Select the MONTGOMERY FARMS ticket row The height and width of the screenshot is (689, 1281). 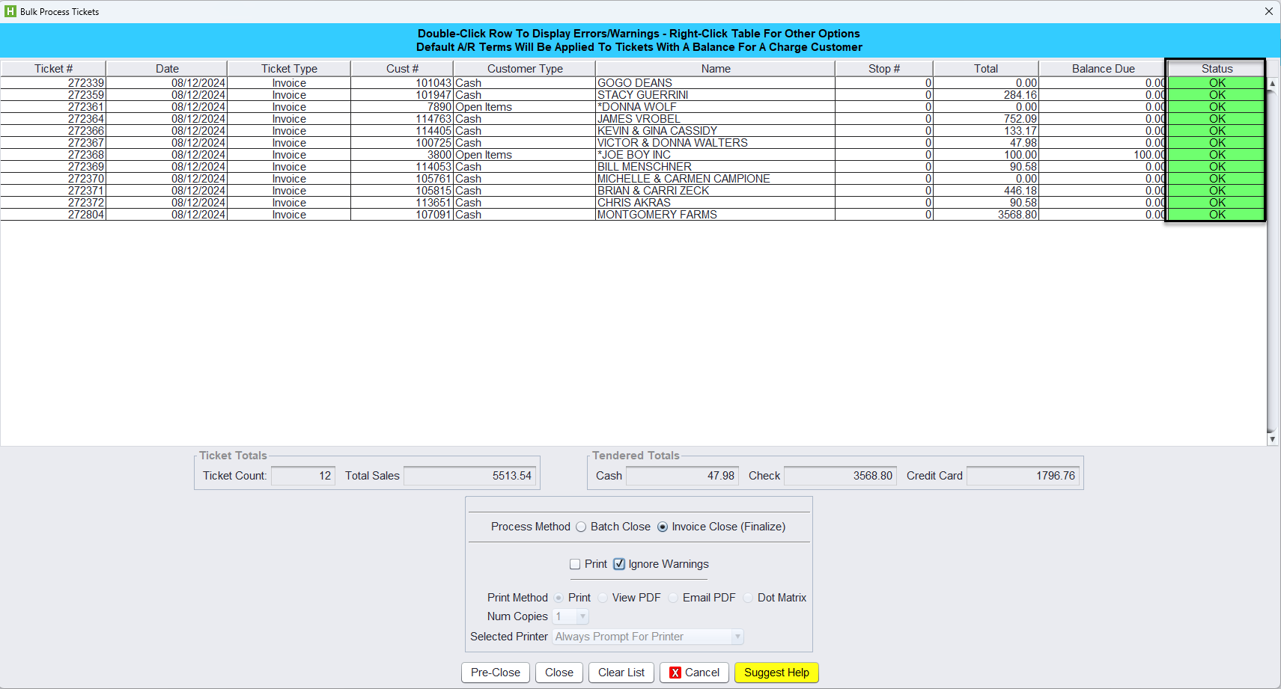657,215
